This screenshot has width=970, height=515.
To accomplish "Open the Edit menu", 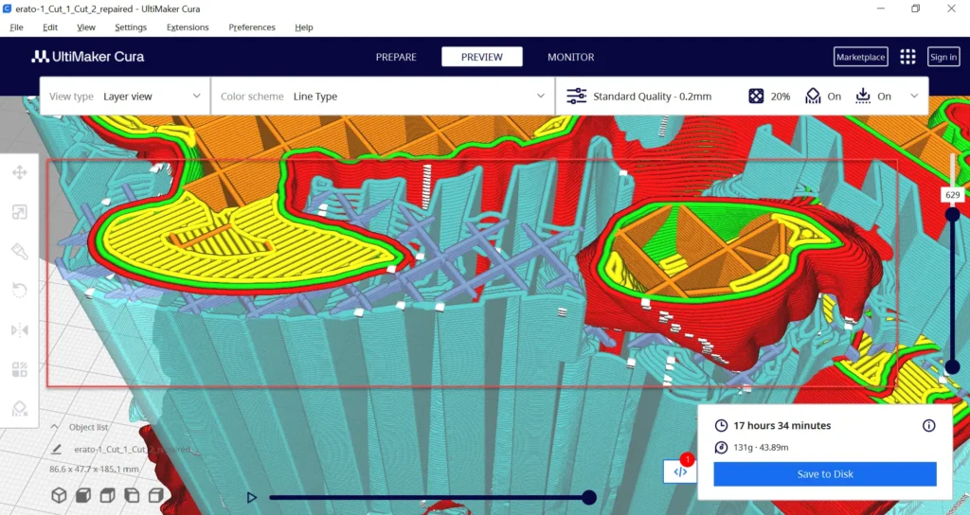I will tap(50, 27).
